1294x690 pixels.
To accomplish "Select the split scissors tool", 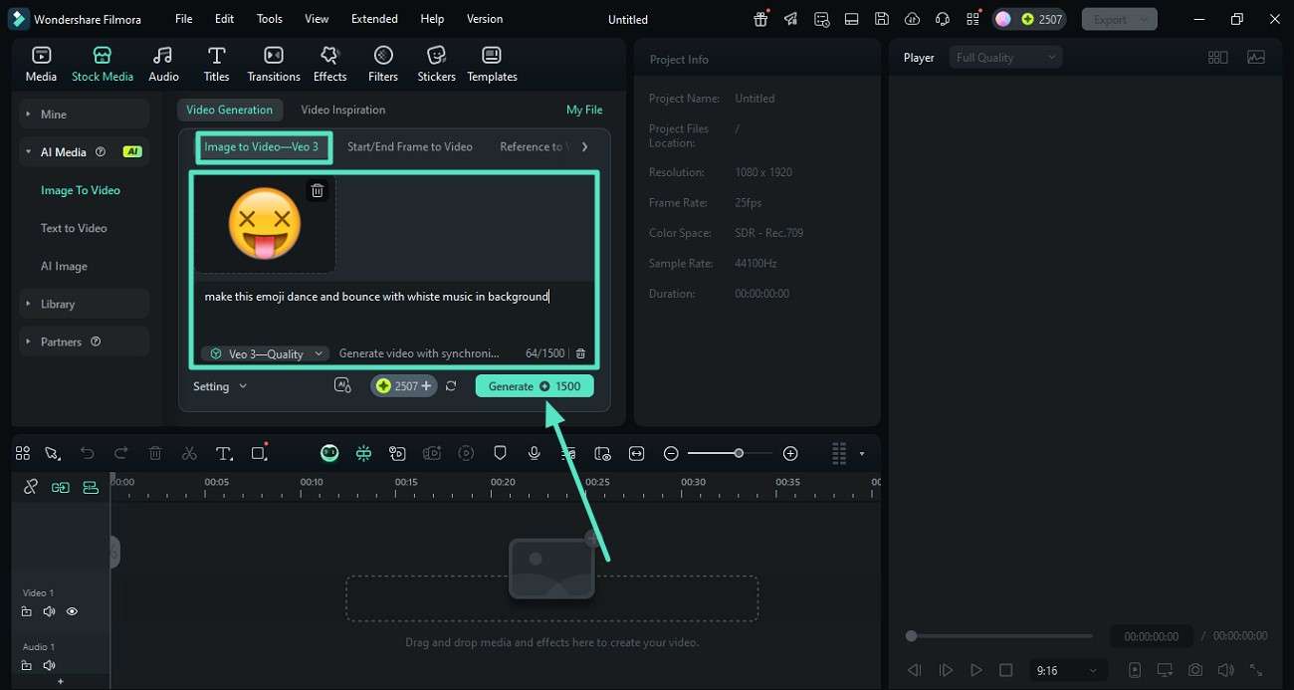I will point(189,453).
